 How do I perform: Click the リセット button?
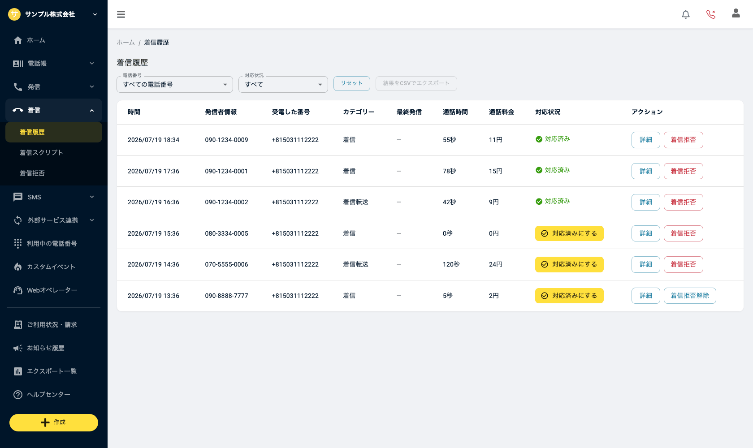pos(352,83)
